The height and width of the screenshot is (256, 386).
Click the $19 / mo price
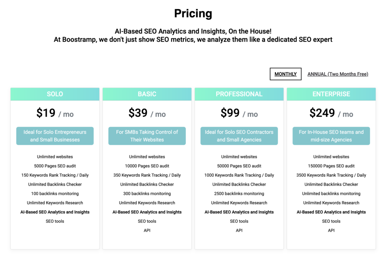coord(55,113)
